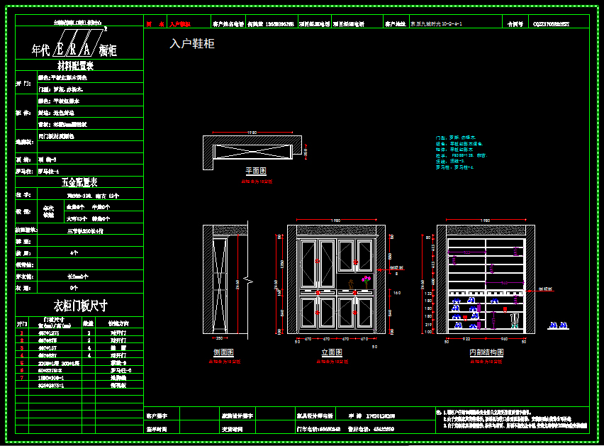Click the 入户鞋柜 drawing title text

[x=192, y=44]
